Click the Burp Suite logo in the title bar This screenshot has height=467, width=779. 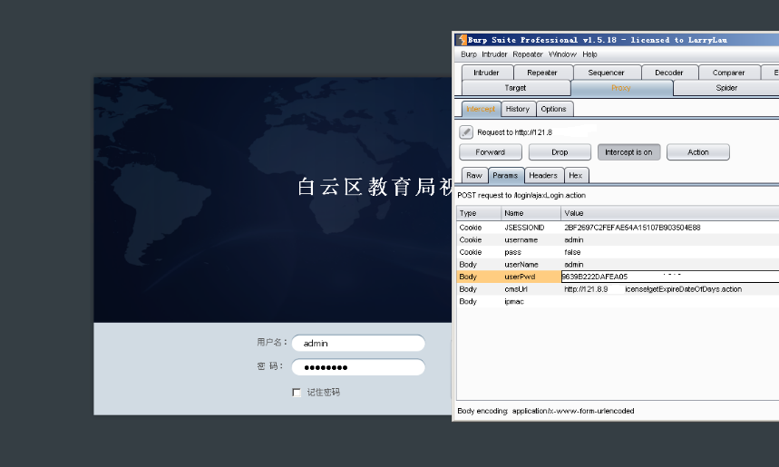click(461, 40)
